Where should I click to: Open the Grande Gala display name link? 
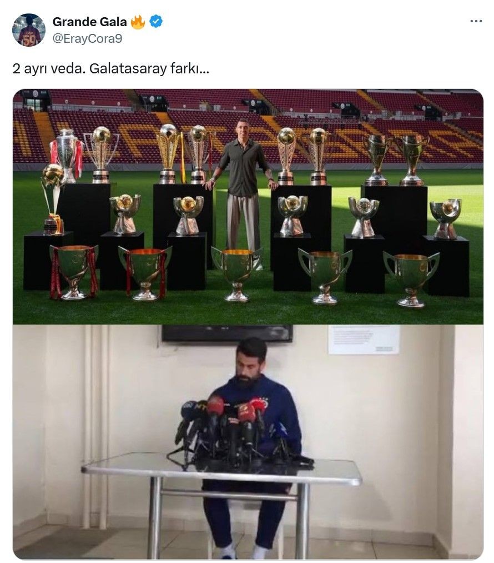[89, 22]
